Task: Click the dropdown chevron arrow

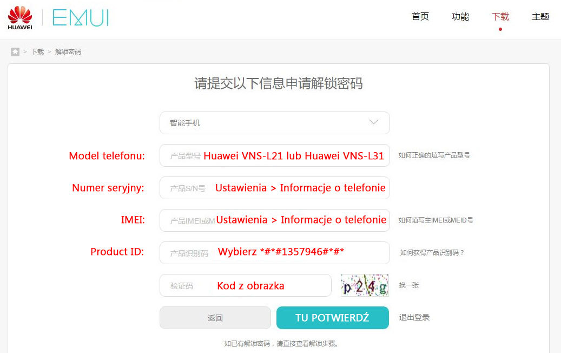Action: click(x=373, y=122)
